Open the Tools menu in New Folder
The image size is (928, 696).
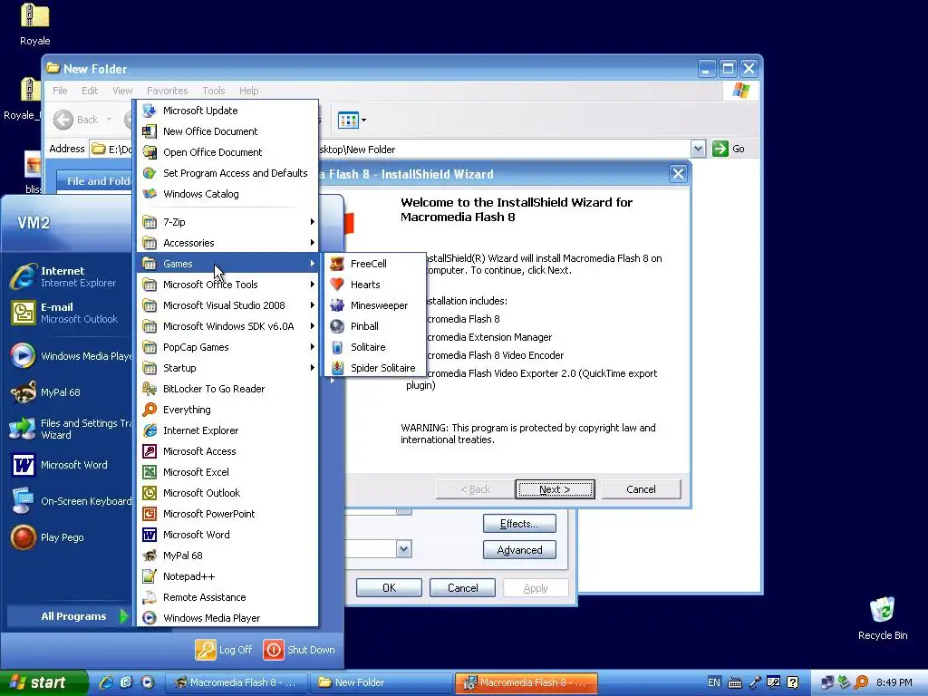tap(214, 91)
